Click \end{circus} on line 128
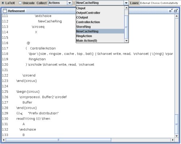This screenshot has height=144, width=181. 26,108
